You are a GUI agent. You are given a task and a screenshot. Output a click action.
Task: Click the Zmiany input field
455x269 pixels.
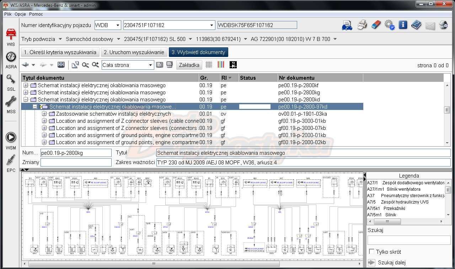coord(76,162)
